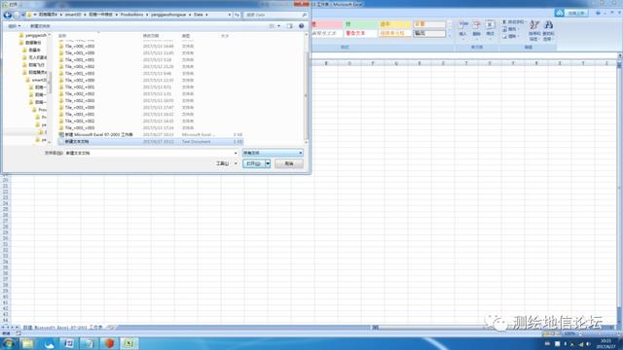Viewport: 623px width, 350px height.
Task: Apply the red Warning Text cell style
Action: [x=360, y=33]
